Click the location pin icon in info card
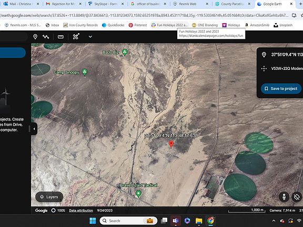 click(x=264, y=55)
